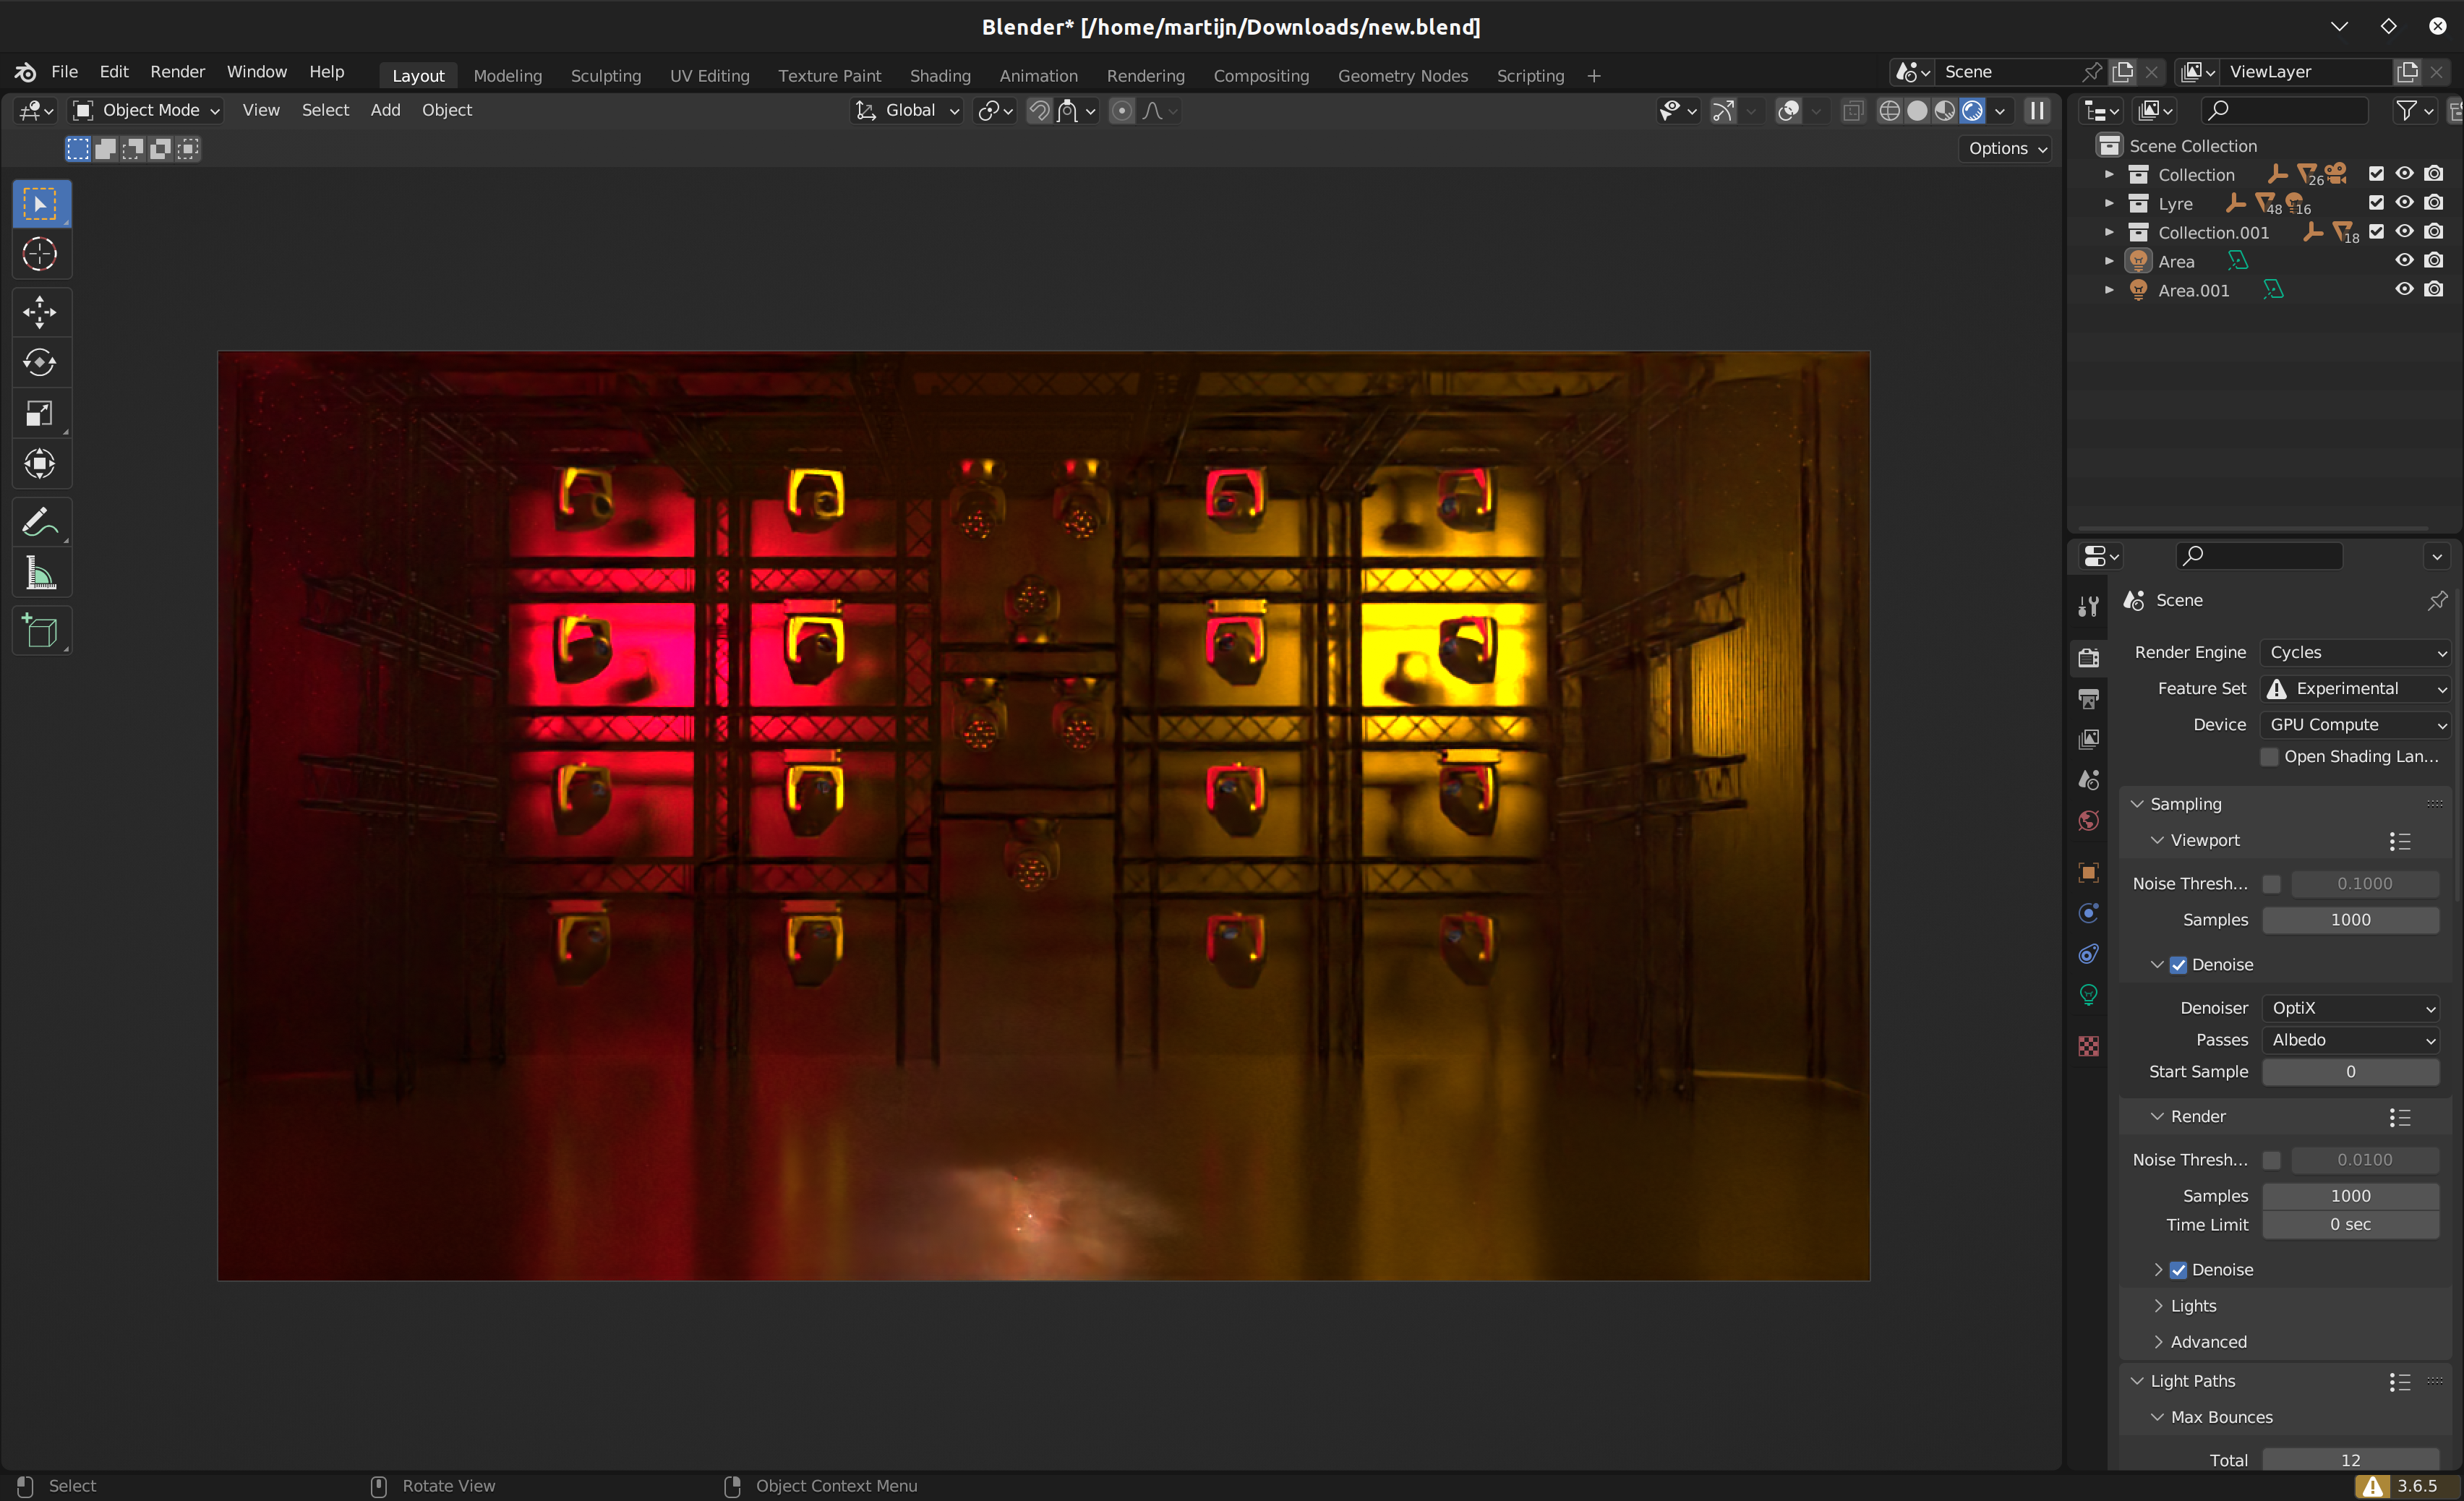The image size is (2464, 1501).
Task: Pause the viewport render preview
Action: 2037,111
